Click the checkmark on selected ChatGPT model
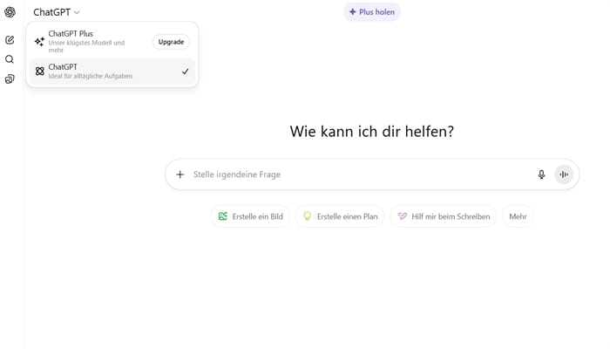 coord(185,72)
